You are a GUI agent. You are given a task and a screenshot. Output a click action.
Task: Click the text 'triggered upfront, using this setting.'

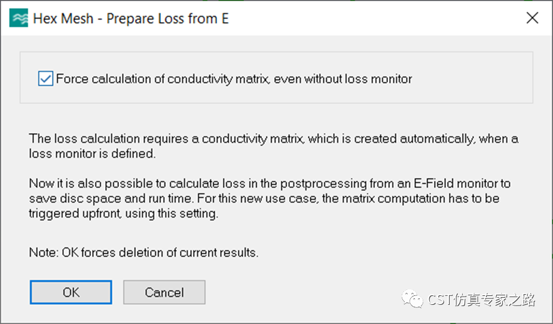click(124, 213)
